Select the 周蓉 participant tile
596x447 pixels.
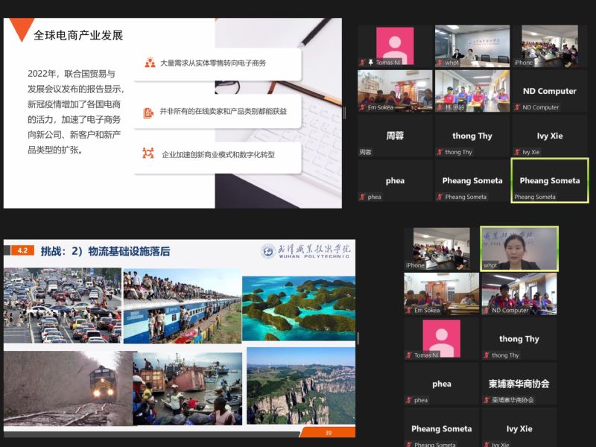click(395, 136)
